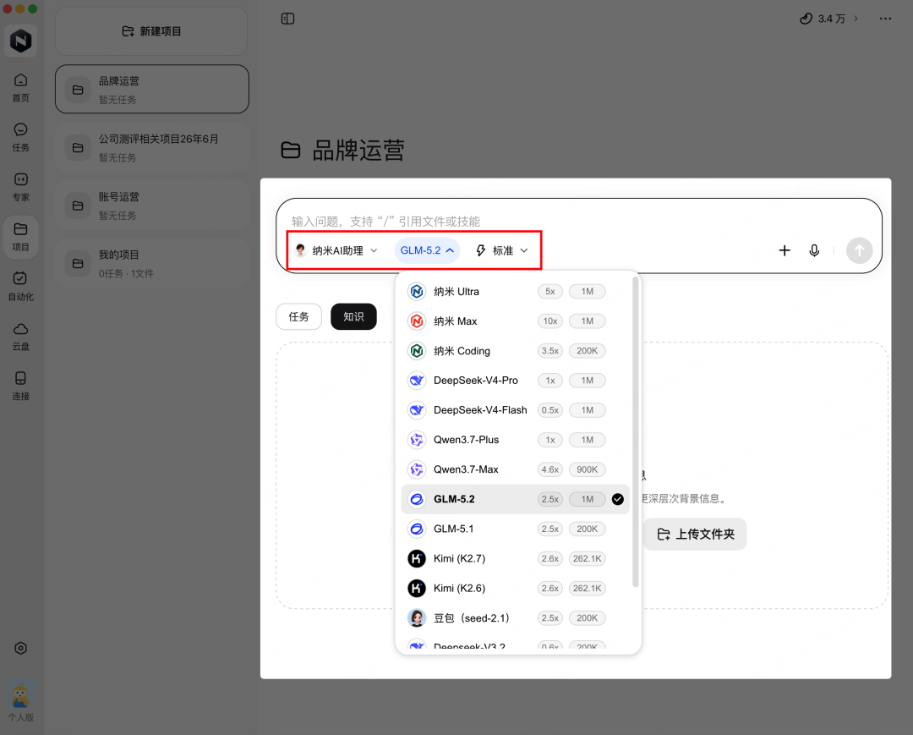Select 项目 projects in sidebar
Image resolution: width=913 pixels, height=735 pixels.
point(20,237)
